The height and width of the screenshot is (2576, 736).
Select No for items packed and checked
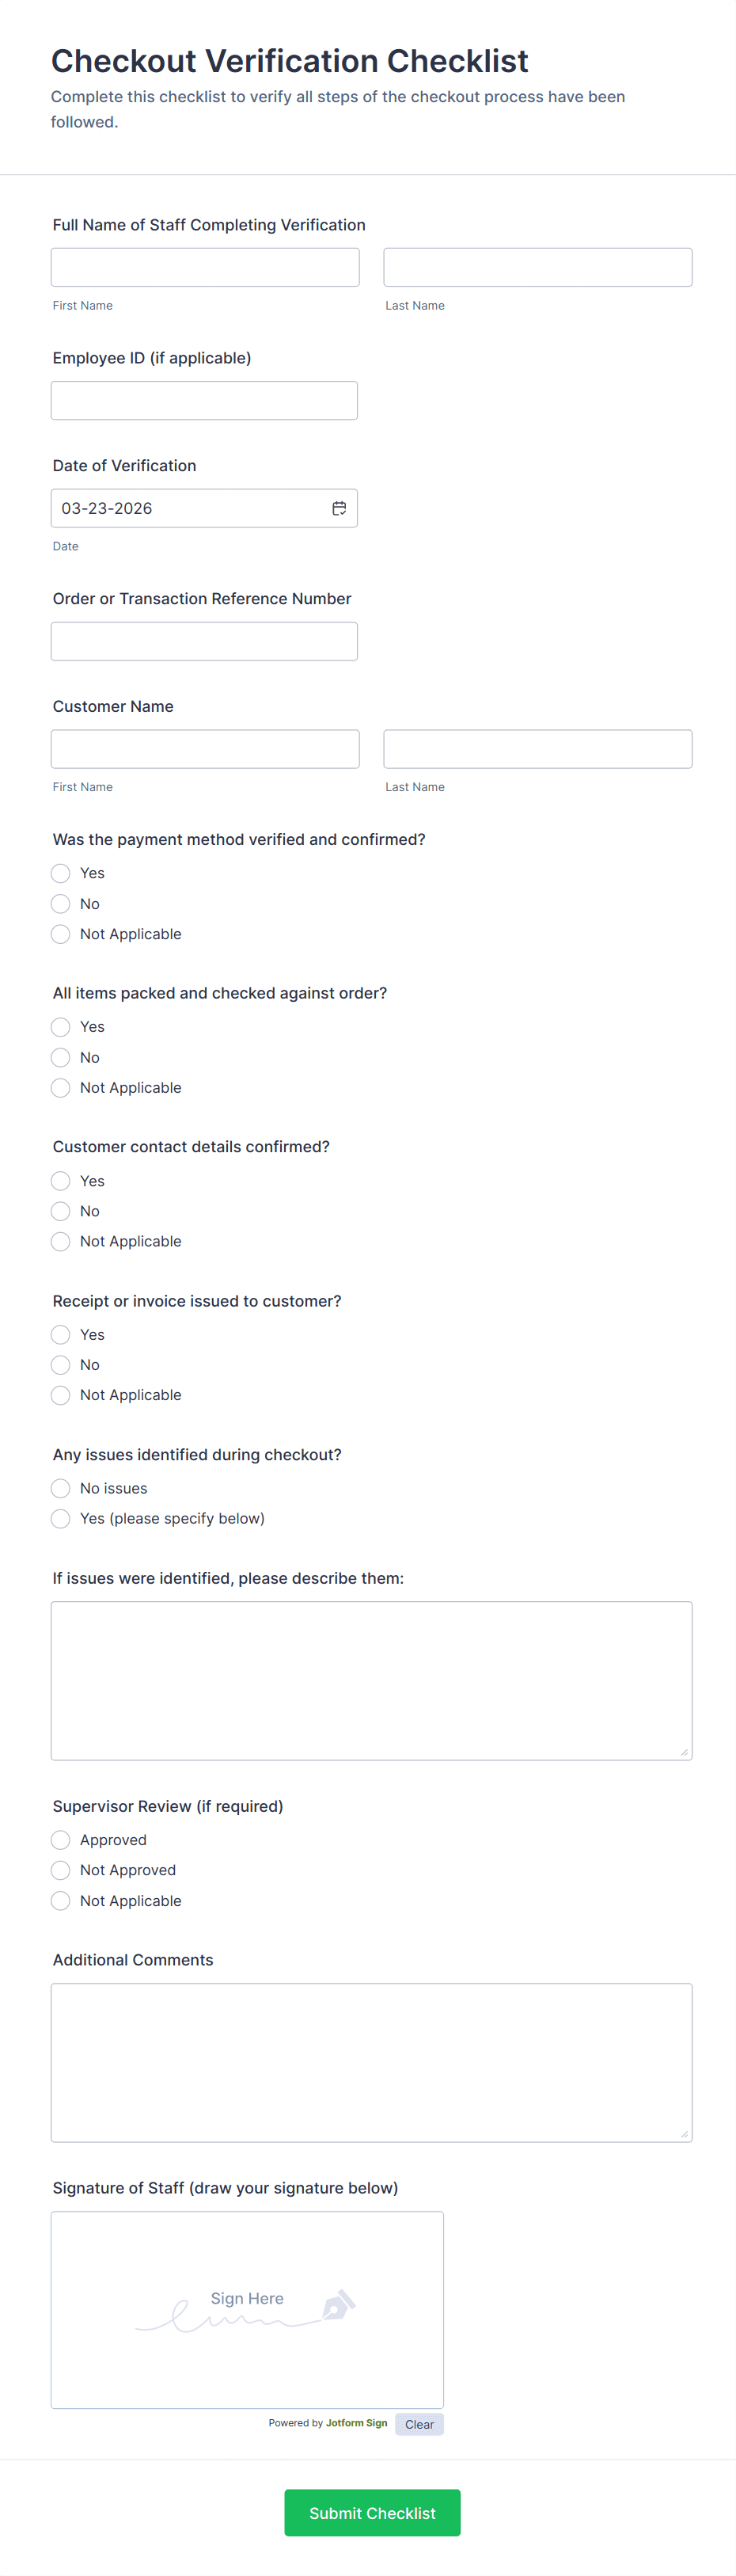(x=60, y=1057)
